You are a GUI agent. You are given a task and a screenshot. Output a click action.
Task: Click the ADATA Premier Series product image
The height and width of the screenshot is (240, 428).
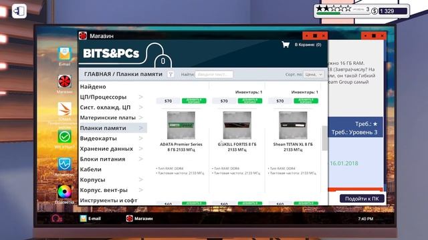(x=181, y=125)
